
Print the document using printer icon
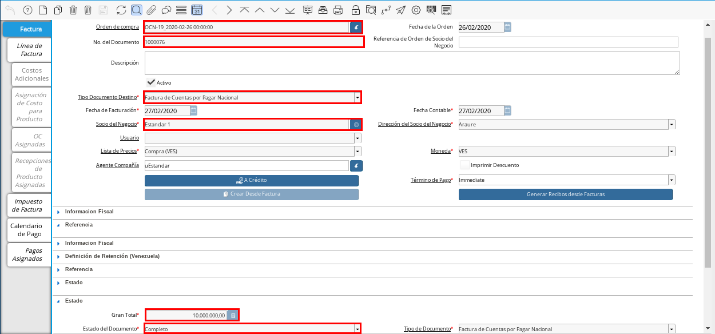click(x=338, y=10)
